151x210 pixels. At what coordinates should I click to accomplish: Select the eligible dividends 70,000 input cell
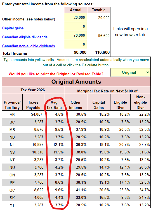pyautogui.click(x=75, y=36)
